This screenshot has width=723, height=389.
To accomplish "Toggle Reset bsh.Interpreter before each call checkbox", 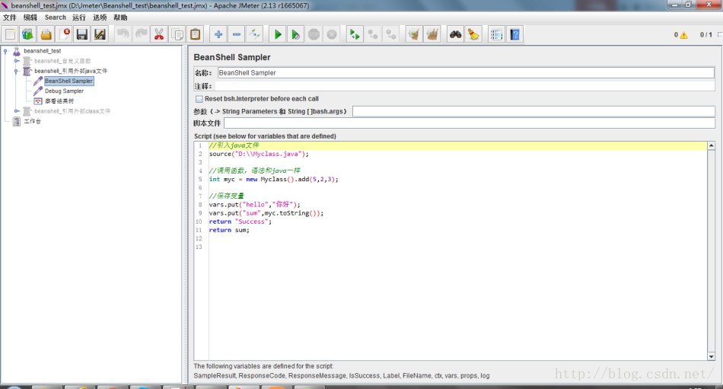I will click(x=199, y=99).
